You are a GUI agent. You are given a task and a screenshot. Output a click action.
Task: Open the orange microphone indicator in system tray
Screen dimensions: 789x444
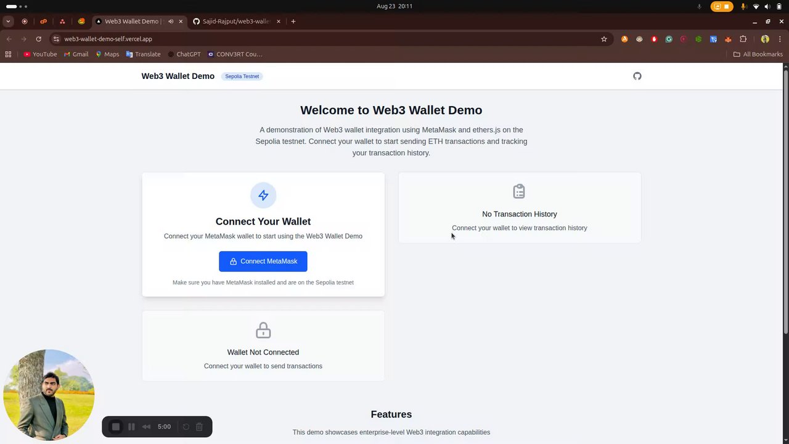(743, 6)
